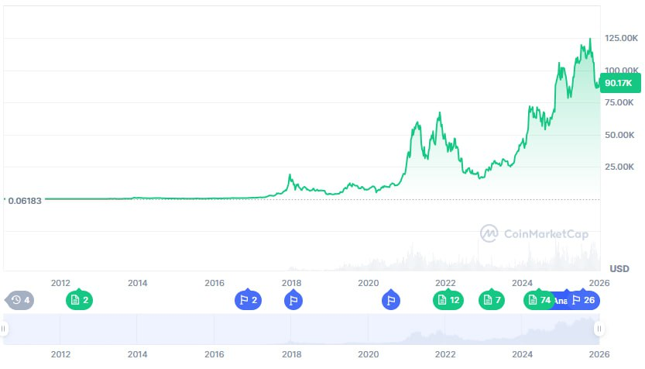Click the 2022 label on the navigator timeline

pyautogui.click(x=445, y=354)
